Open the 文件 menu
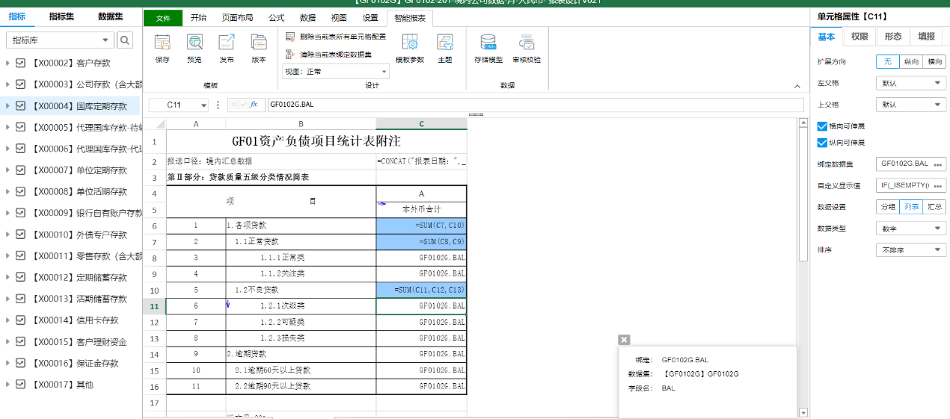This screenshot has height=419, width=950. tap(162, 19)
